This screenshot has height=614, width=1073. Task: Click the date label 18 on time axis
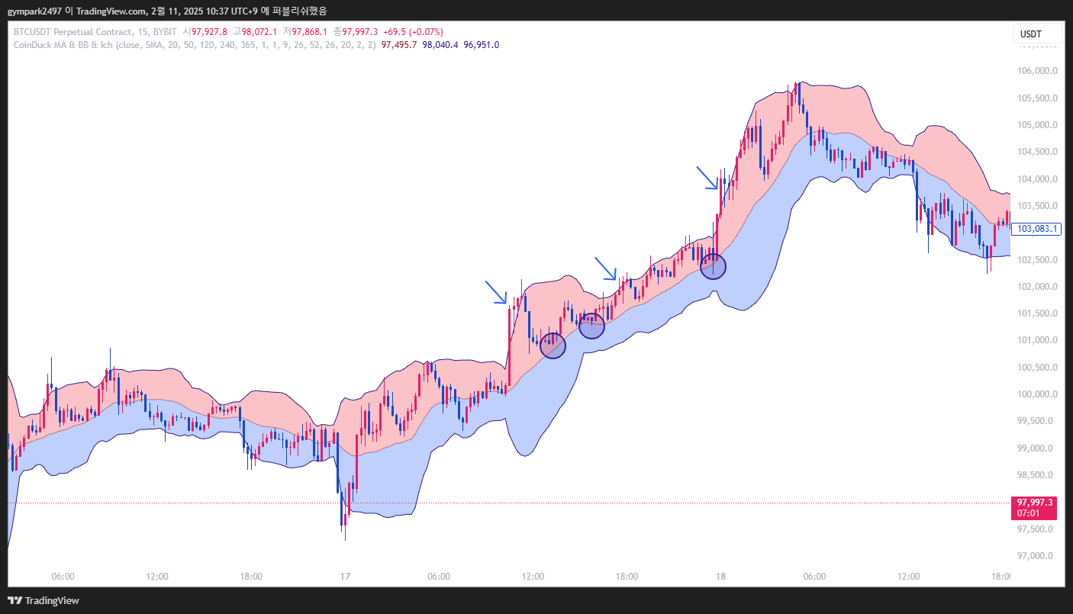pyautogui.click(x=720, y=577)
